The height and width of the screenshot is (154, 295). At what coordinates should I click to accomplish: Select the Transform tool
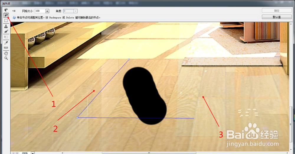coord(6,37)
